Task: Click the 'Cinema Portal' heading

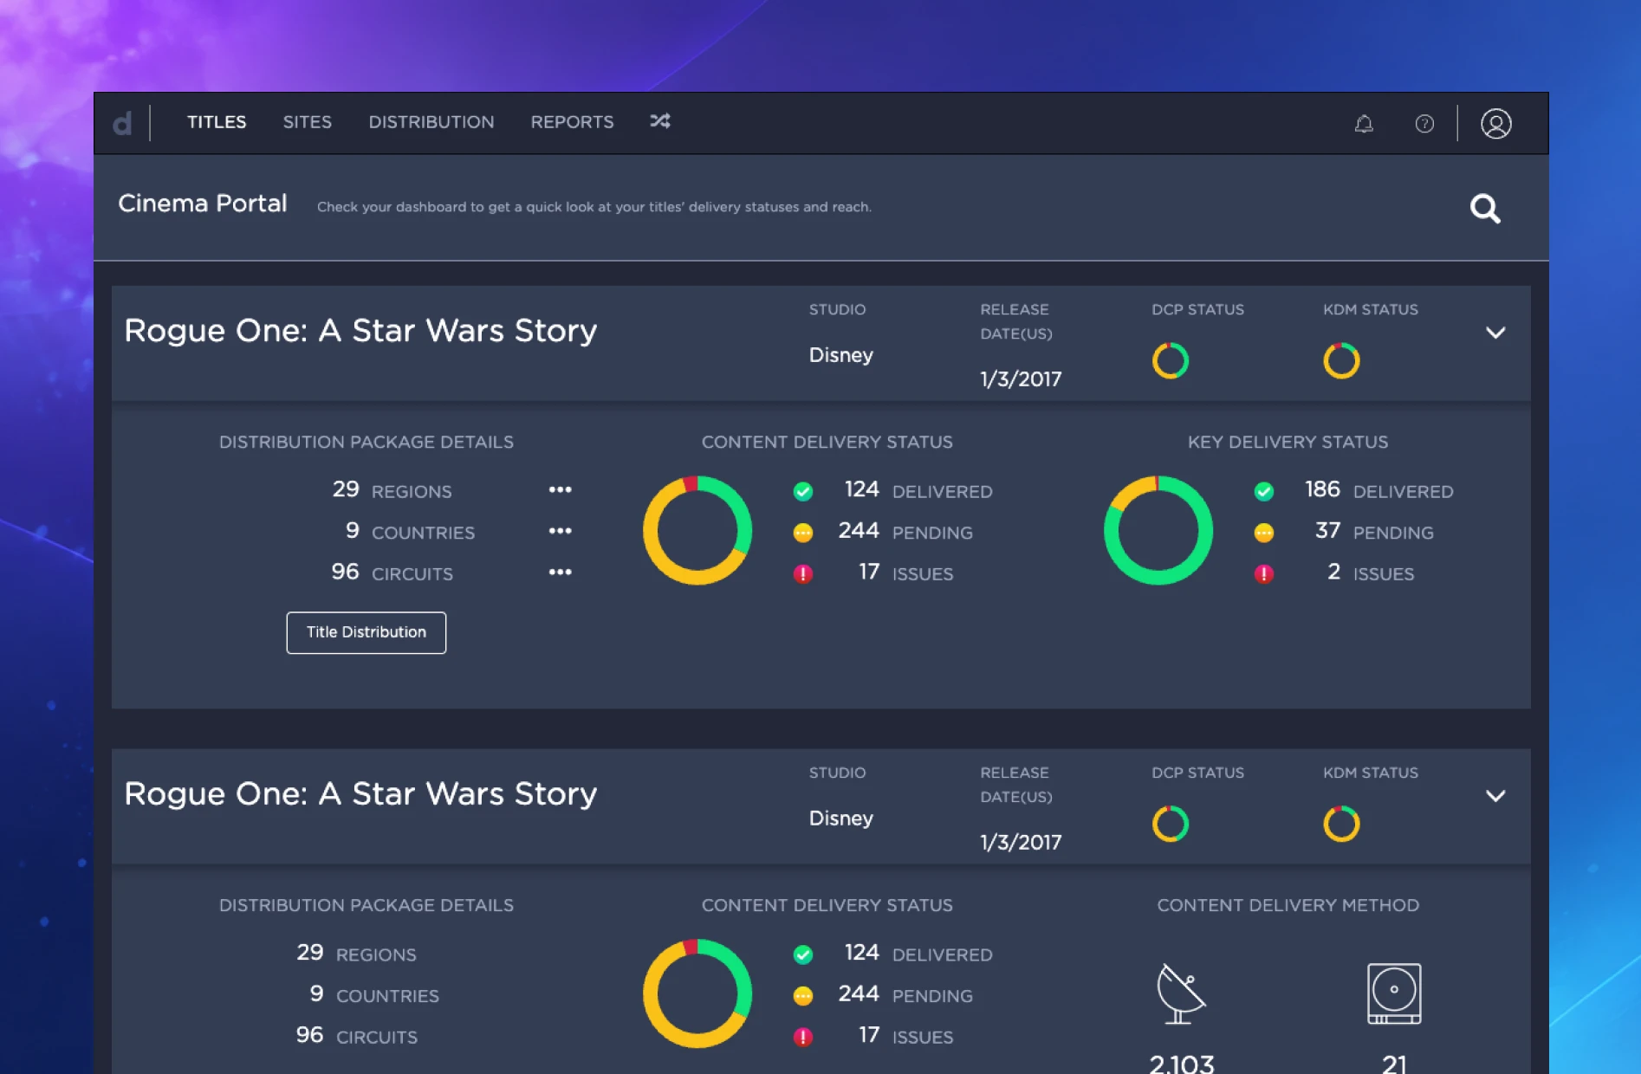Action: point(203,204)
